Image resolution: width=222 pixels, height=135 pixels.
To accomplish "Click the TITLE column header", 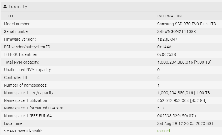I will [x=9, y=16].
